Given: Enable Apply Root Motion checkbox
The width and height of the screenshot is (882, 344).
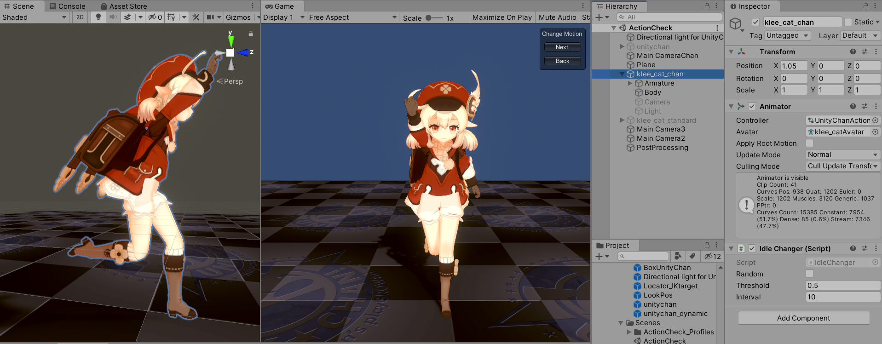Looking at the screenshot, I should [809, 143].
